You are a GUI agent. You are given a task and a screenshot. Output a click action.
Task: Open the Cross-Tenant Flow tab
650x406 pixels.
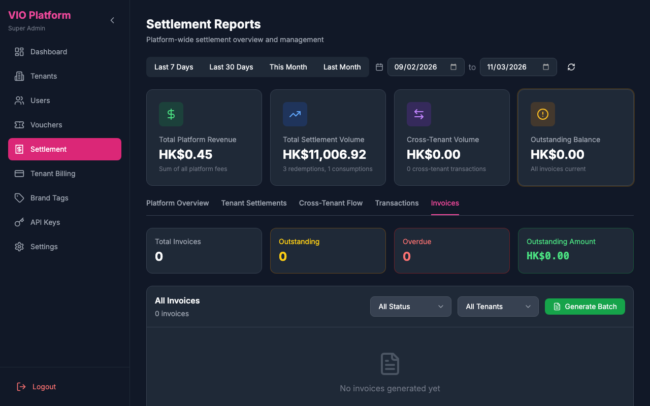click(x=331, y=203)
